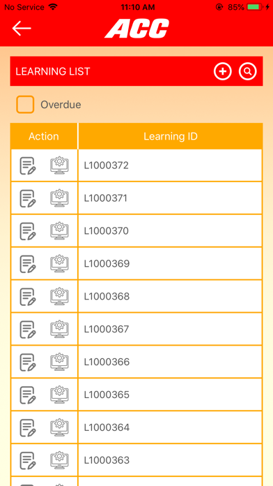Open monitor-gear action for L1000364
This screenshot has width=273, height=486.
(59, 428)
